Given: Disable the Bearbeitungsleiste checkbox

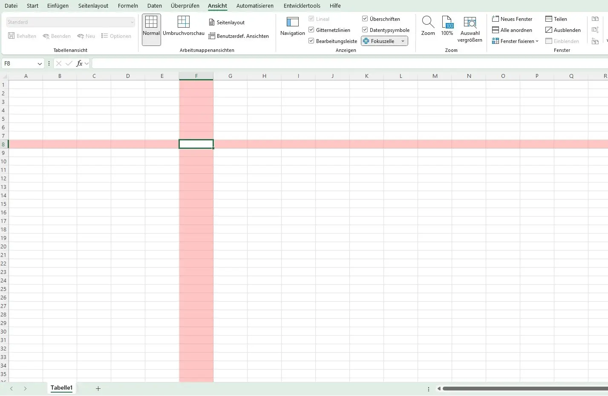Looking at the screenshot, I should (x=311, y=41).
